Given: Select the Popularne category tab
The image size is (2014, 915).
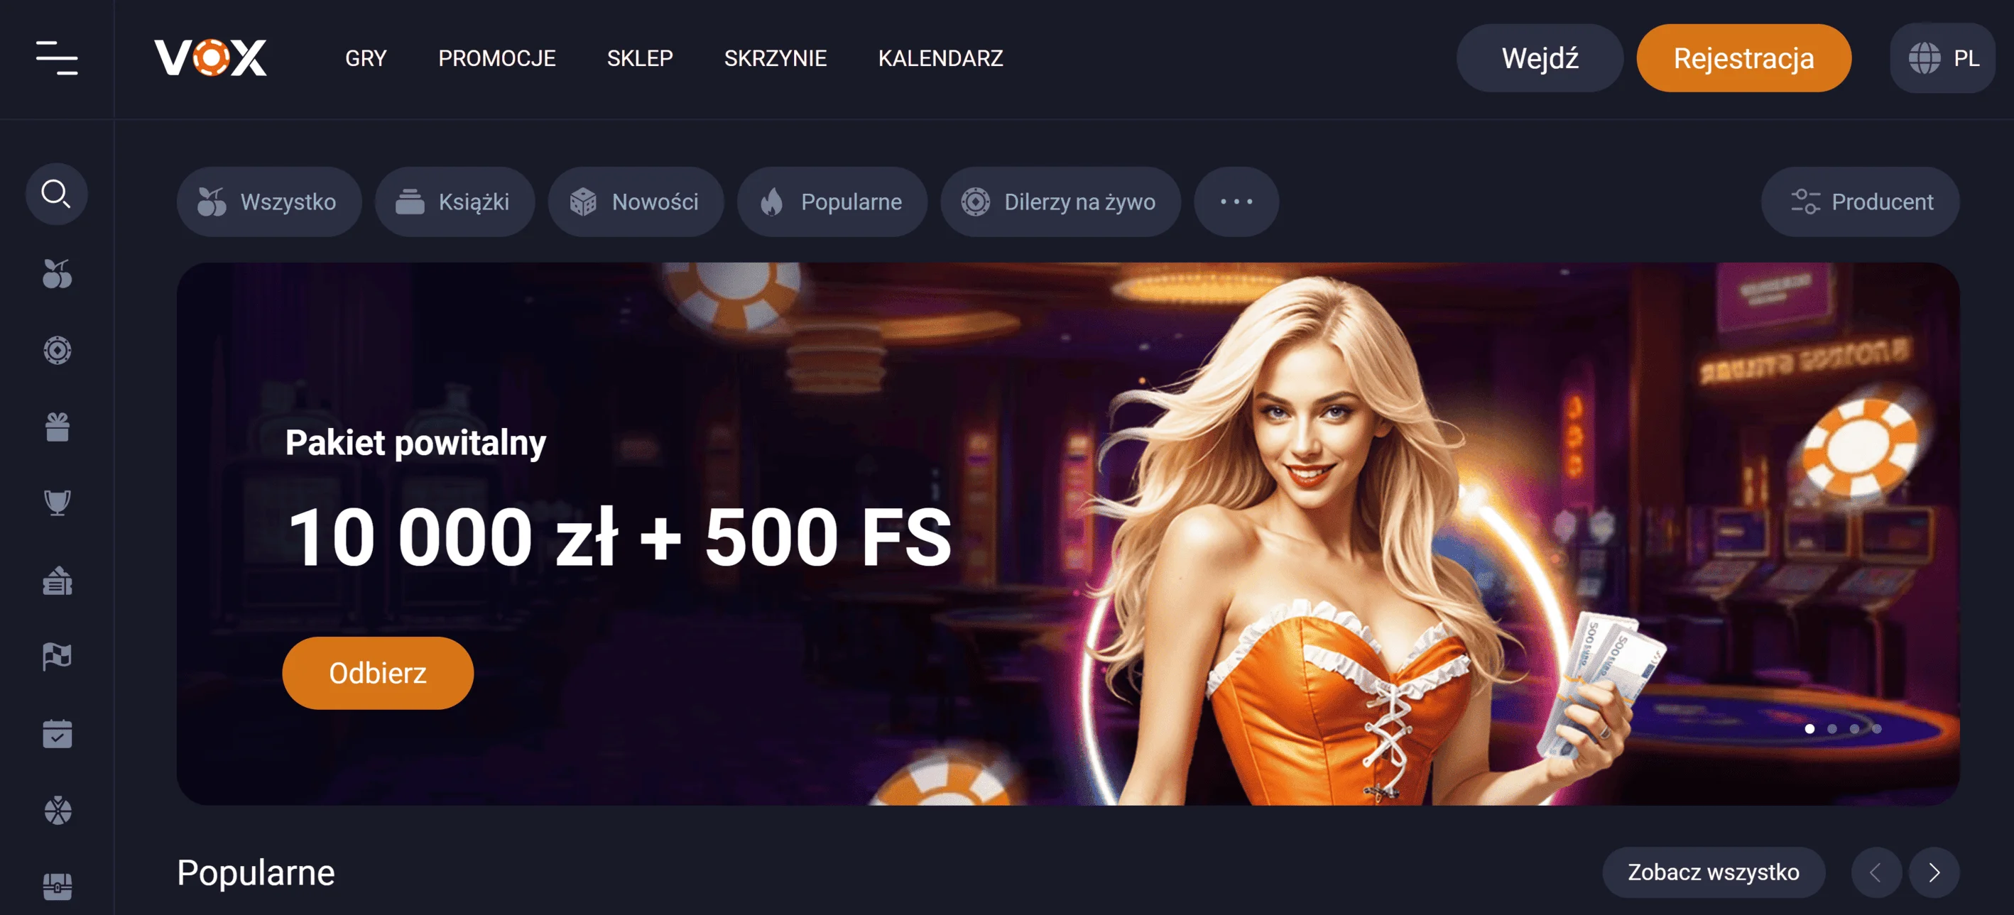Looking at the screenshot, I should [832, 202].
